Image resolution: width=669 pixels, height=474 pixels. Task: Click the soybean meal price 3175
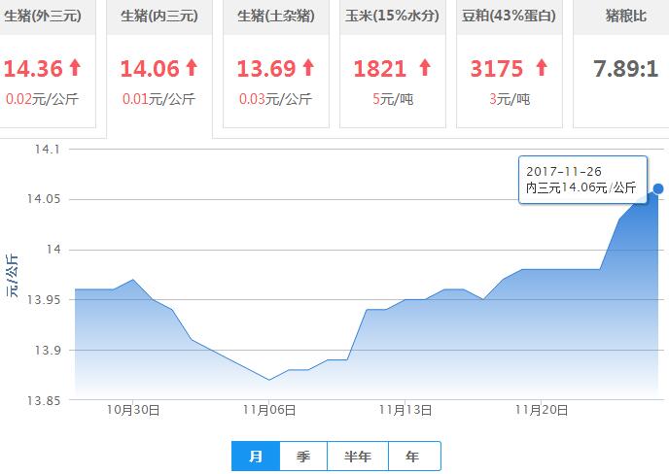pyautogui.click(x=496, y=69)
